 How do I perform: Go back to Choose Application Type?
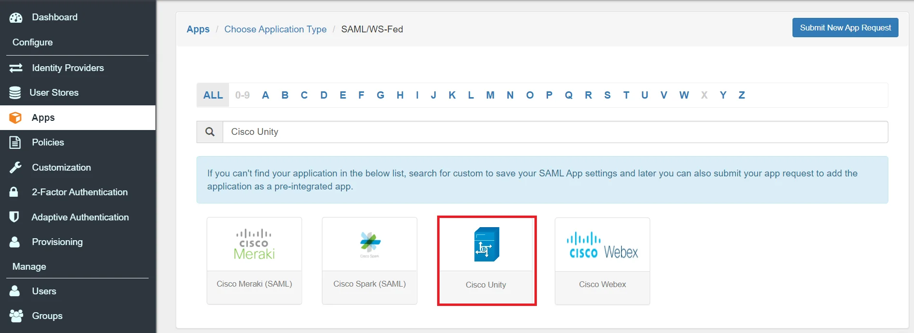coord(275,29)
